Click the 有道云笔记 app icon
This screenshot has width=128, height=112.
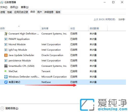point(6,82)
